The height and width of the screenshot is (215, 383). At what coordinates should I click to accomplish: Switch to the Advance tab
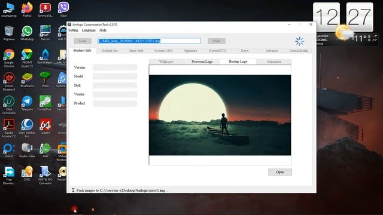click(x=272, y=51)
